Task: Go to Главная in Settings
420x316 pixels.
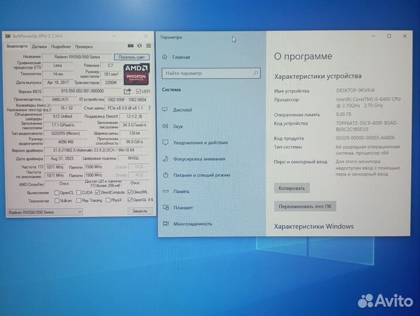Action: (181, 57)
